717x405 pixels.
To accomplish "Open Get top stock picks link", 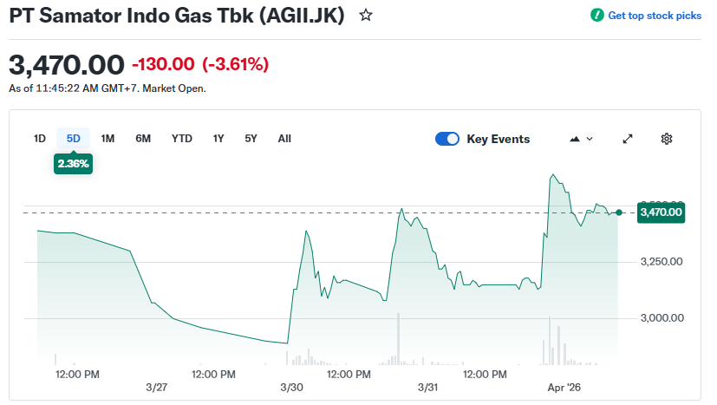I will (655, 16).
